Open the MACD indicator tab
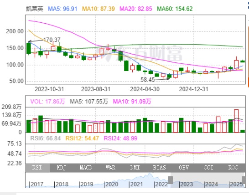The width and height of the screenshot is (249, 195). pos(86,168)
